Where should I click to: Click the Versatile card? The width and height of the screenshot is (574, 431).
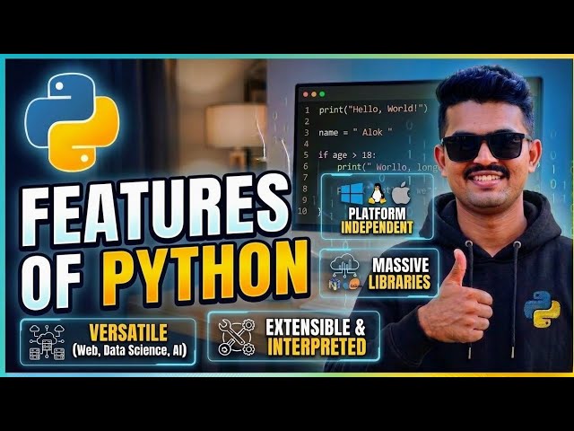[108, 342]
